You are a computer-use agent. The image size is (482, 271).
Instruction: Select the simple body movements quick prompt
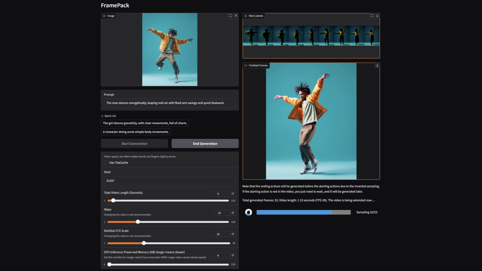[x=136, y=132]
